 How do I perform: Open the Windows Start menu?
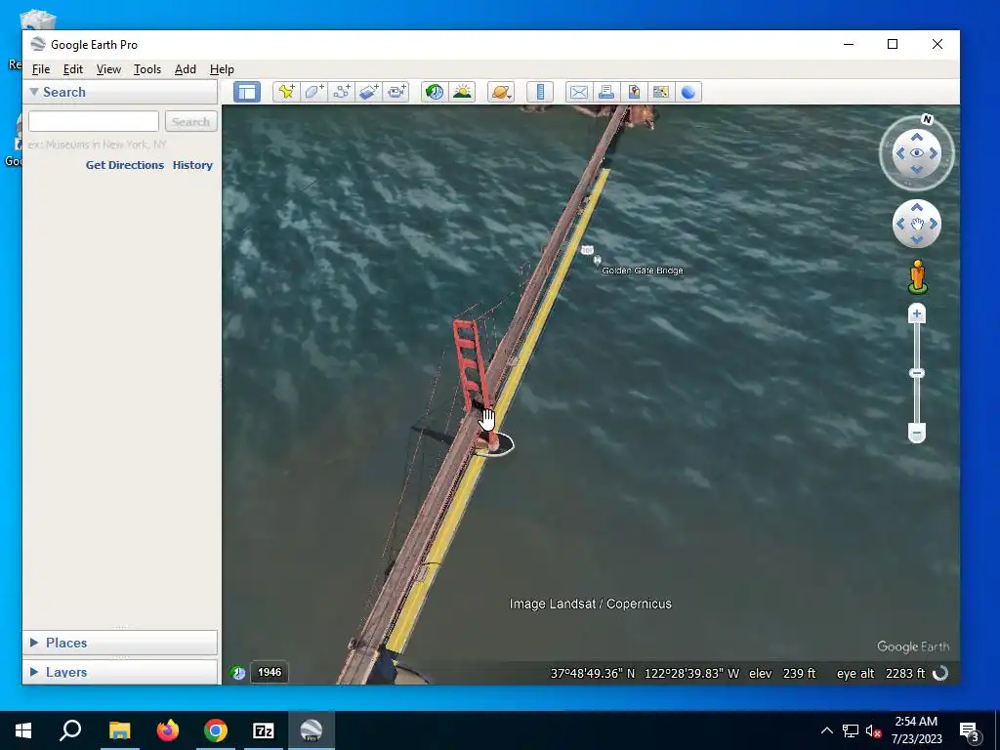[23, 730]
